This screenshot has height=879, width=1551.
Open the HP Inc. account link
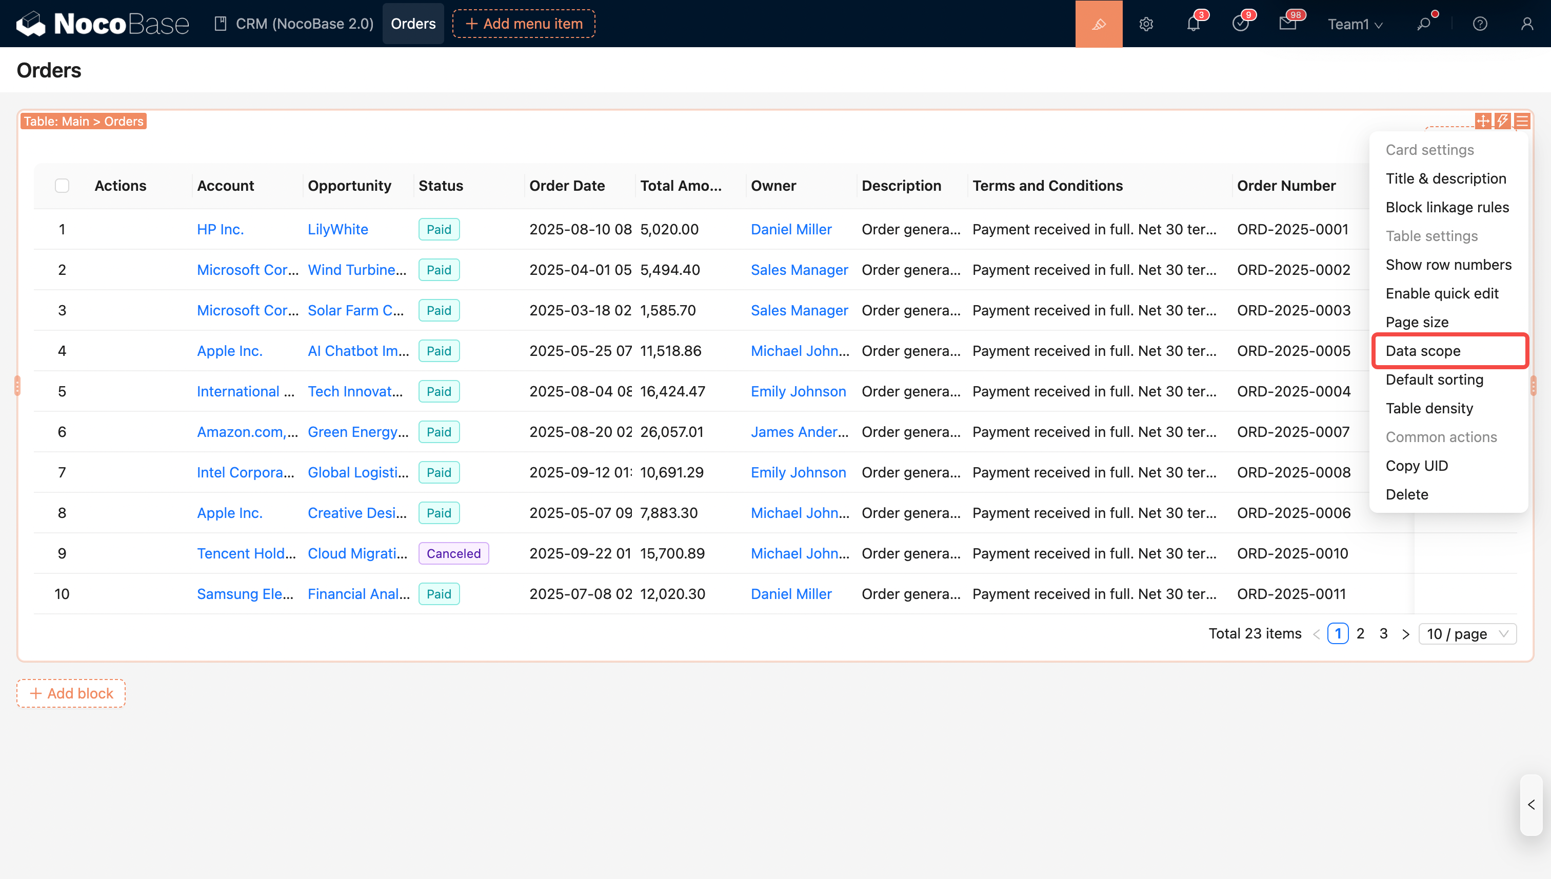pyautogui.click(x=220, y=229)
